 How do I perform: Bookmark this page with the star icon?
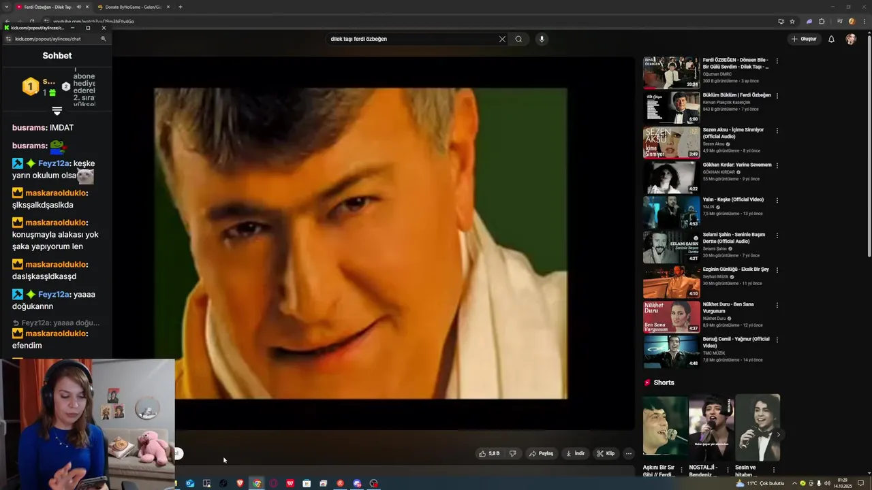(792, 21)
